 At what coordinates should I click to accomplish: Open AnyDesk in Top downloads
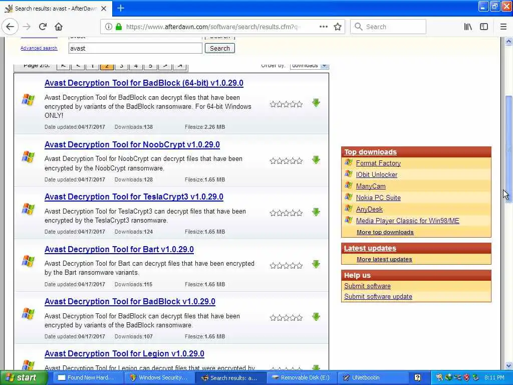[369, 209]
